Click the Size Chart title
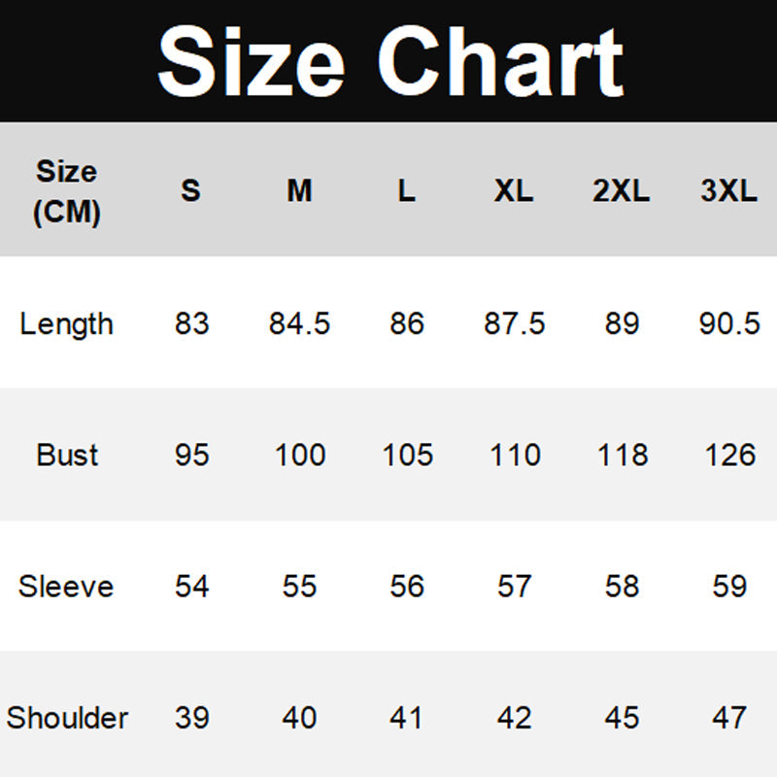This screenshot has height=777, width=777. pos(388,60)
